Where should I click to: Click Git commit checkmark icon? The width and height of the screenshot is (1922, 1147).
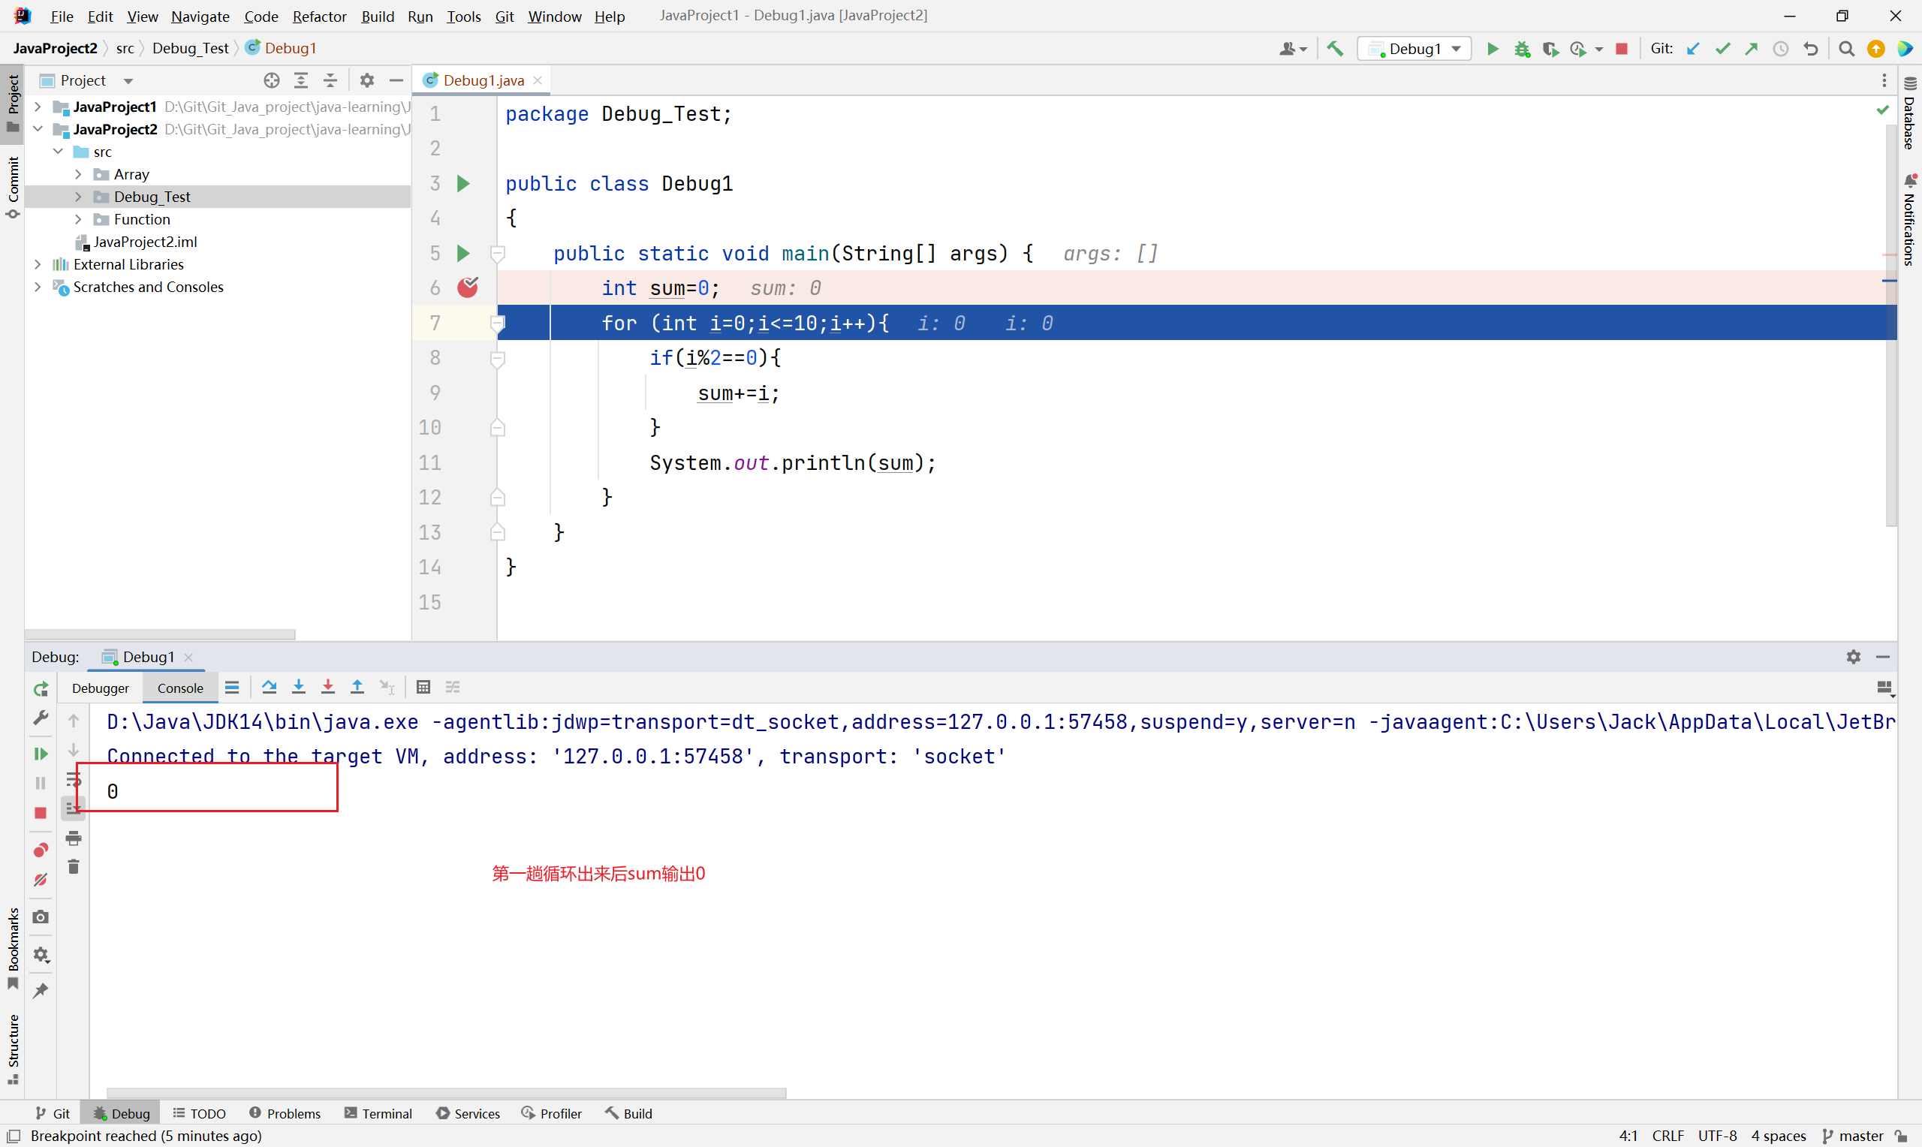(1722, 49)
